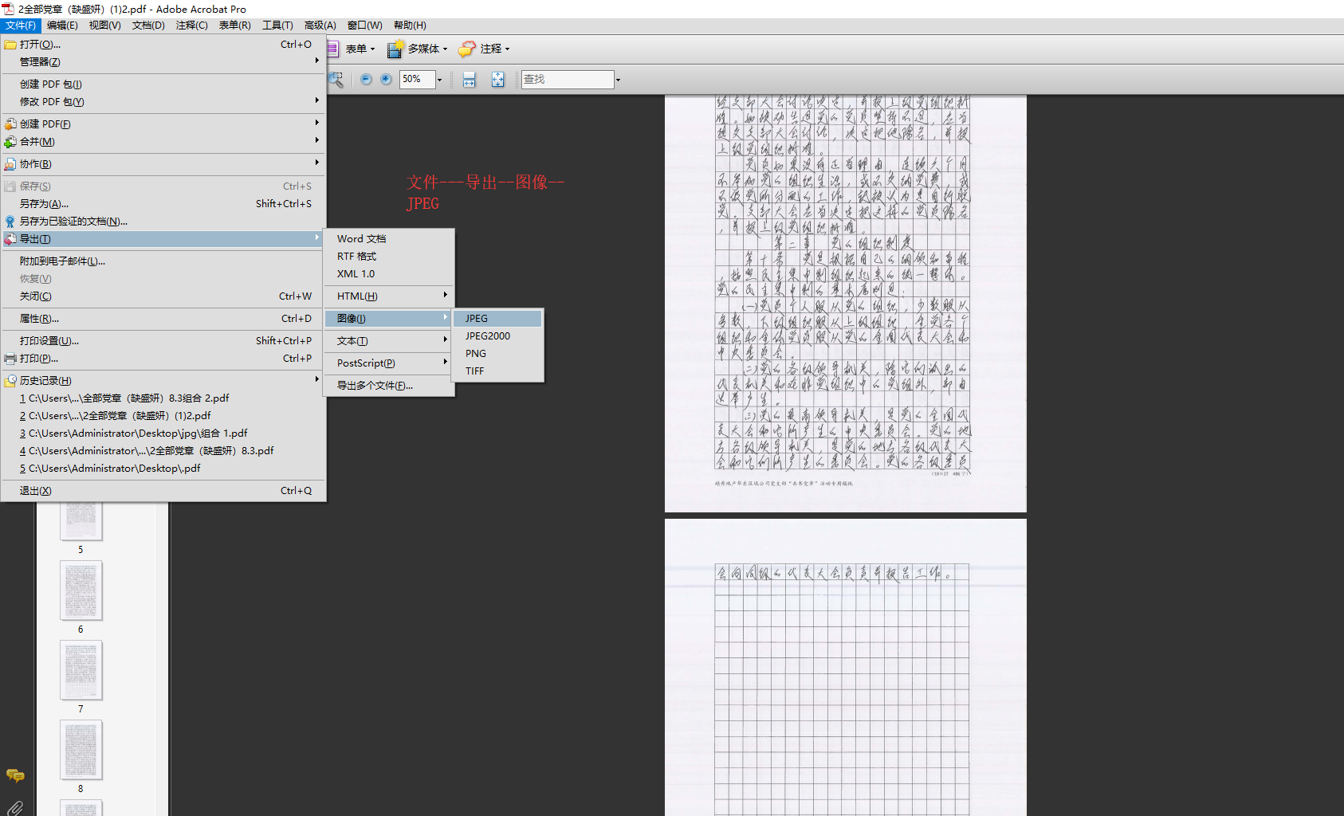1344x816 pixels.
Task: Select PNG export format
Action: pos(497,353)
